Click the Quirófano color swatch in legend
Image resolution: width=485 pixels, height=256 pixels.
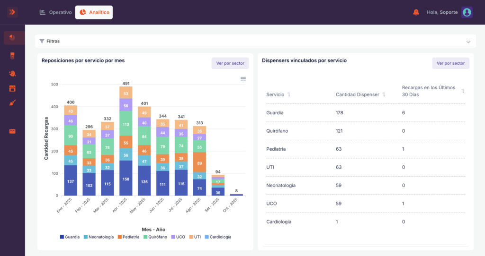pyautogui.click(x=145, y=237)
